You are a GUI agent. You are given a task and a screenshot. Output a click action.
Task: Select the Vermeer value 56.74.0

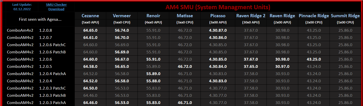click(122, 30)
